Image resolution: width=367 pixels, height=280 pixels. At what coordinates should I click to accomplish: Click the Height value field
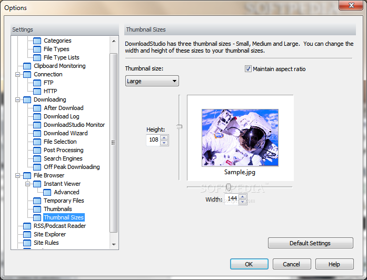point(154,140)
